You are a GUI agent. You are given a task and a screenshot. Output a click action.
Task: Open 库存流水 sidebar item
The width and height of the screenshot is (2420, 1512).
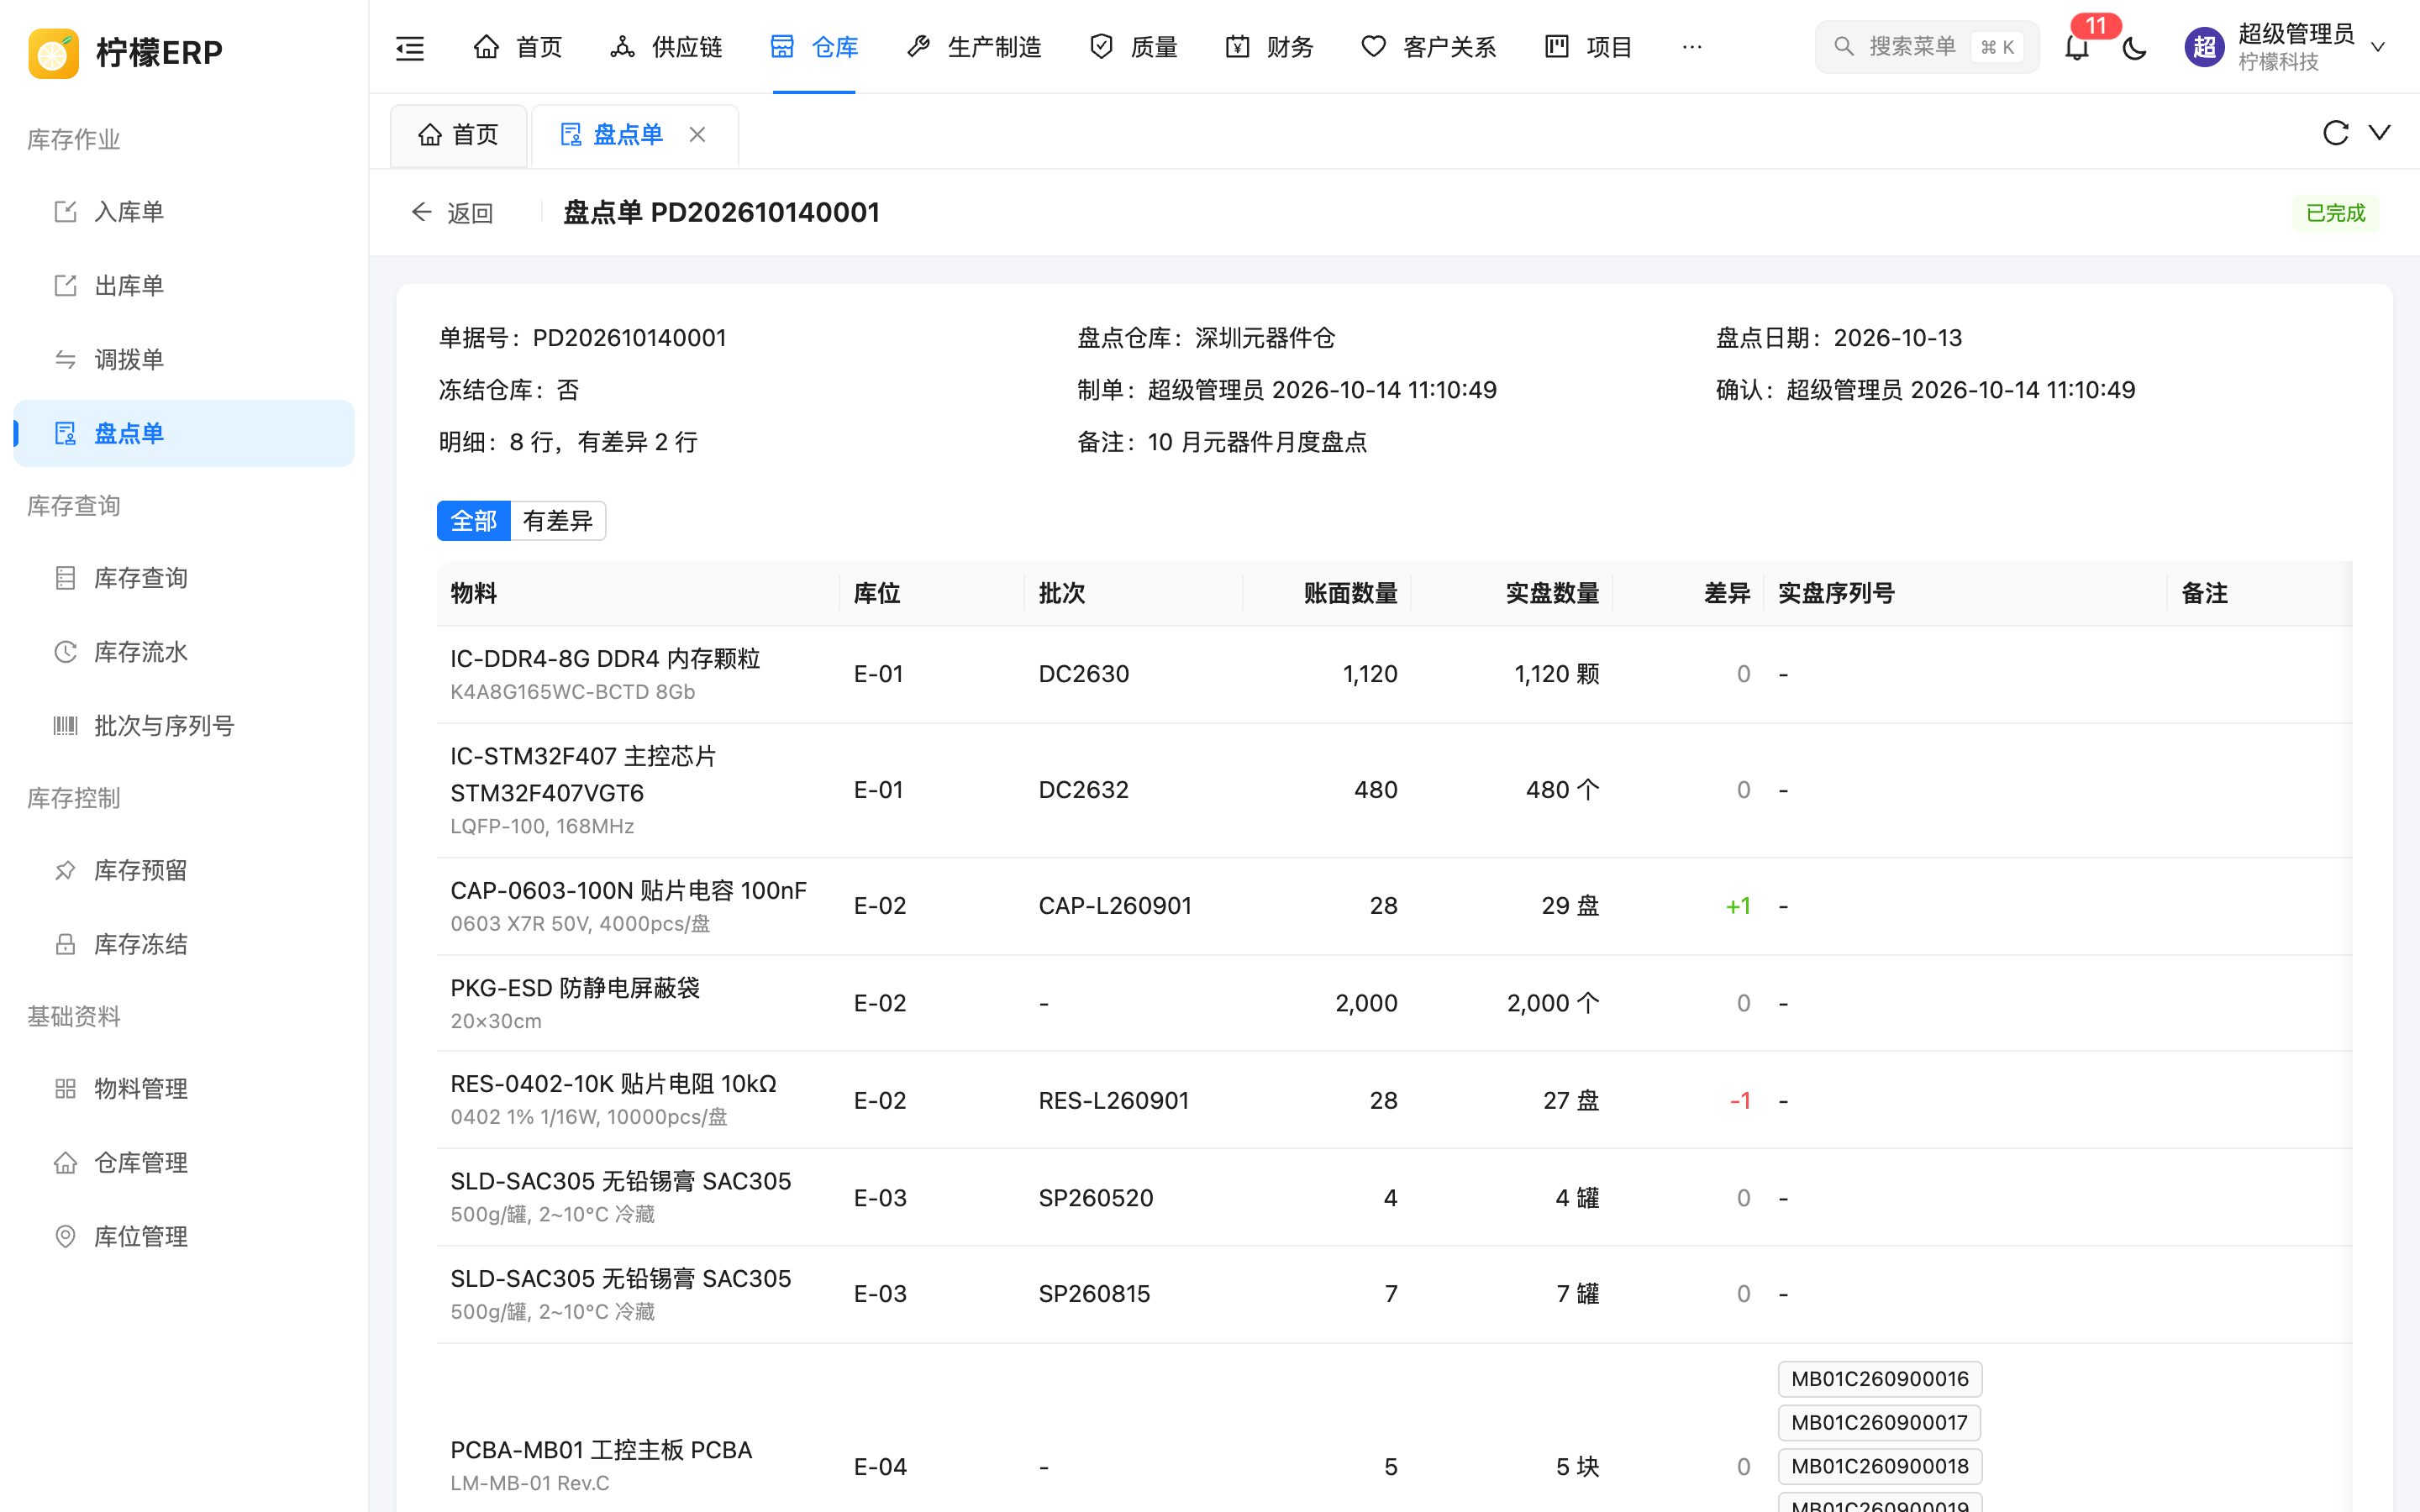tap(184, 652)
